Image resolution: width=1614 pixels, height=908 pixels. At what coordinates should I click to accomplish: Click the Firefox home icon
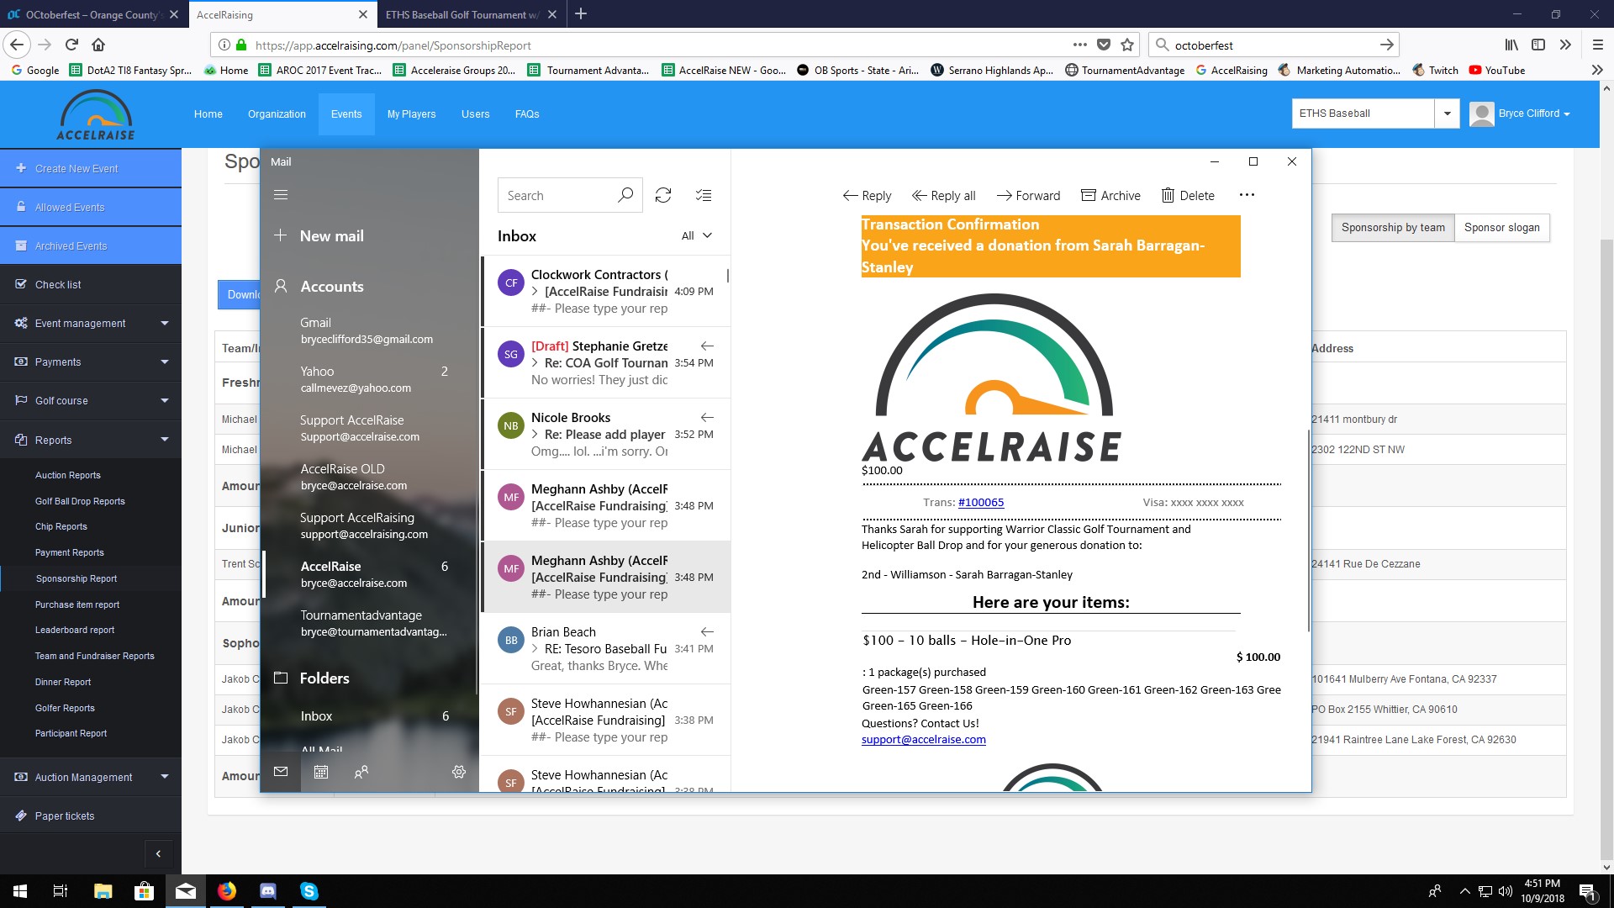[x=98, y=45]
